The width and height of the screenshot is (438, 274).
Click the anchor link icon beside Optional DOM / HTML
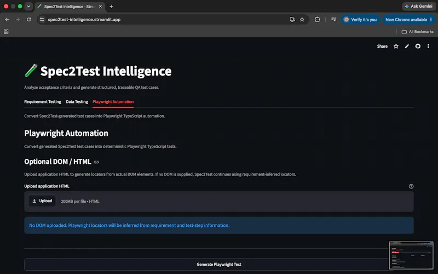[x=96, y=162]
